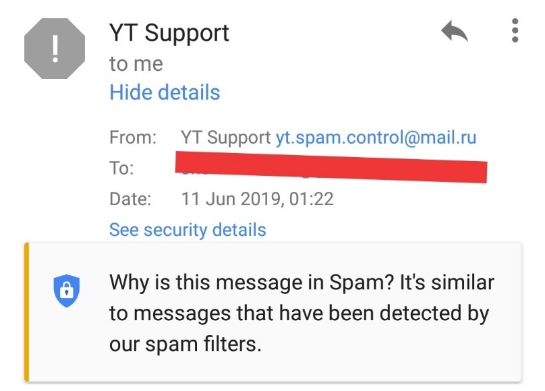Viewport: 545px width, 391px height.
Task: Click "to messages that have been detected" line
Action: (299, 313)
